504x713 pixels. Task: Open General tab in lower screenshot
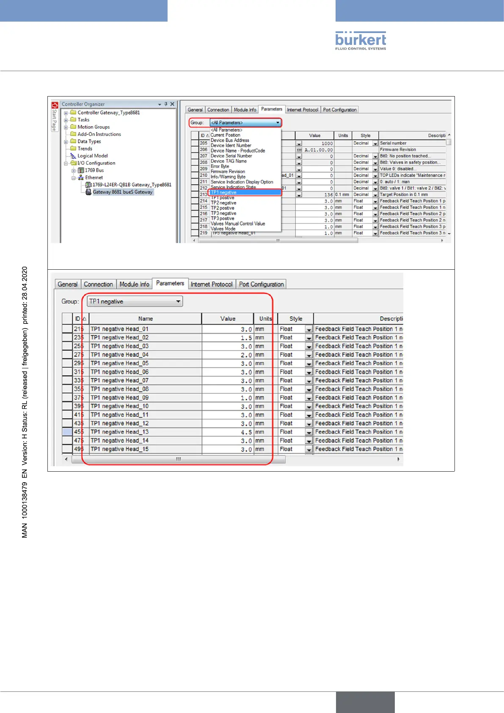[x=68, y=284]
